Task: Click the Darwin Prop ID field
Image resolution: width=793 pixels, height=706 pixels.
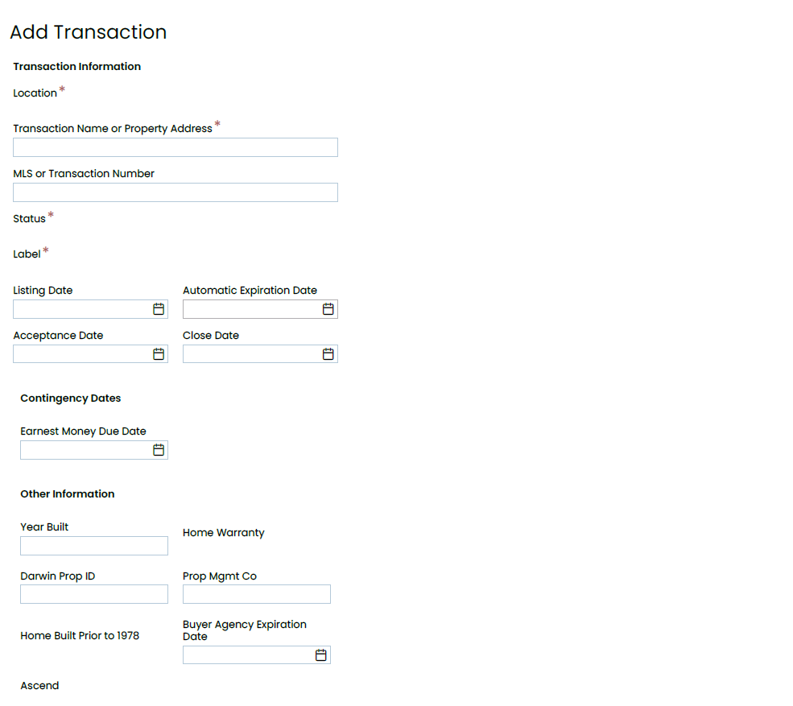Action: 94,594
